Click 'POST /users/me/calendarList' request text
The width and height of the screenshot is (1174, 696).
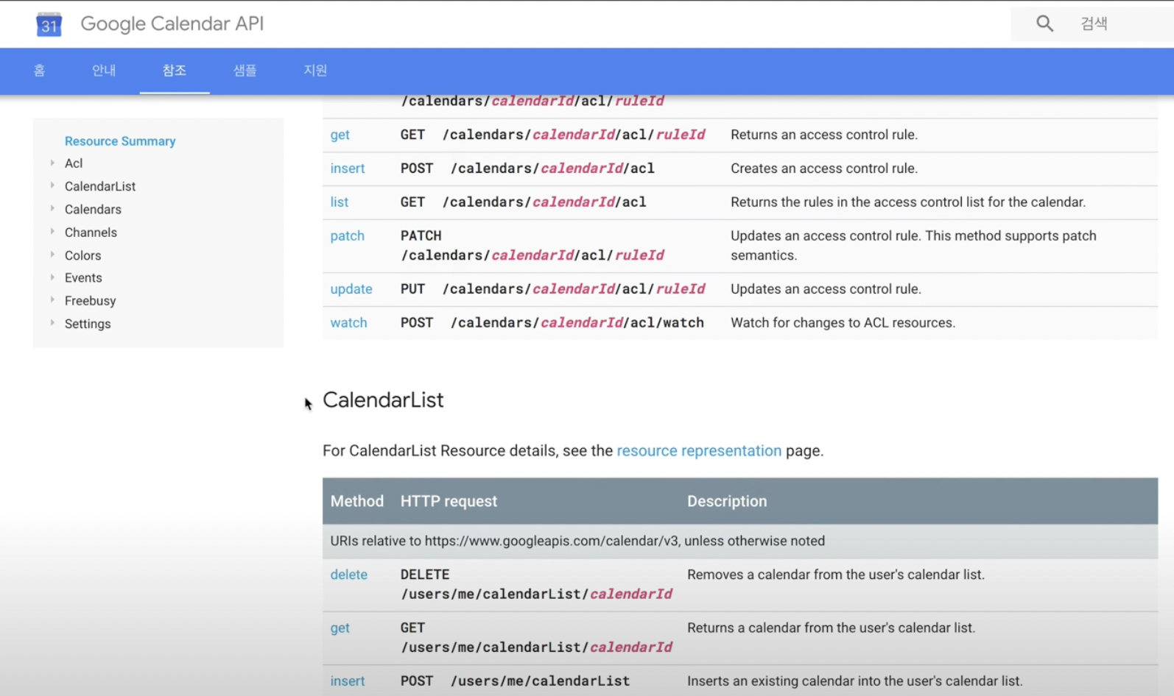click(515, 681)
